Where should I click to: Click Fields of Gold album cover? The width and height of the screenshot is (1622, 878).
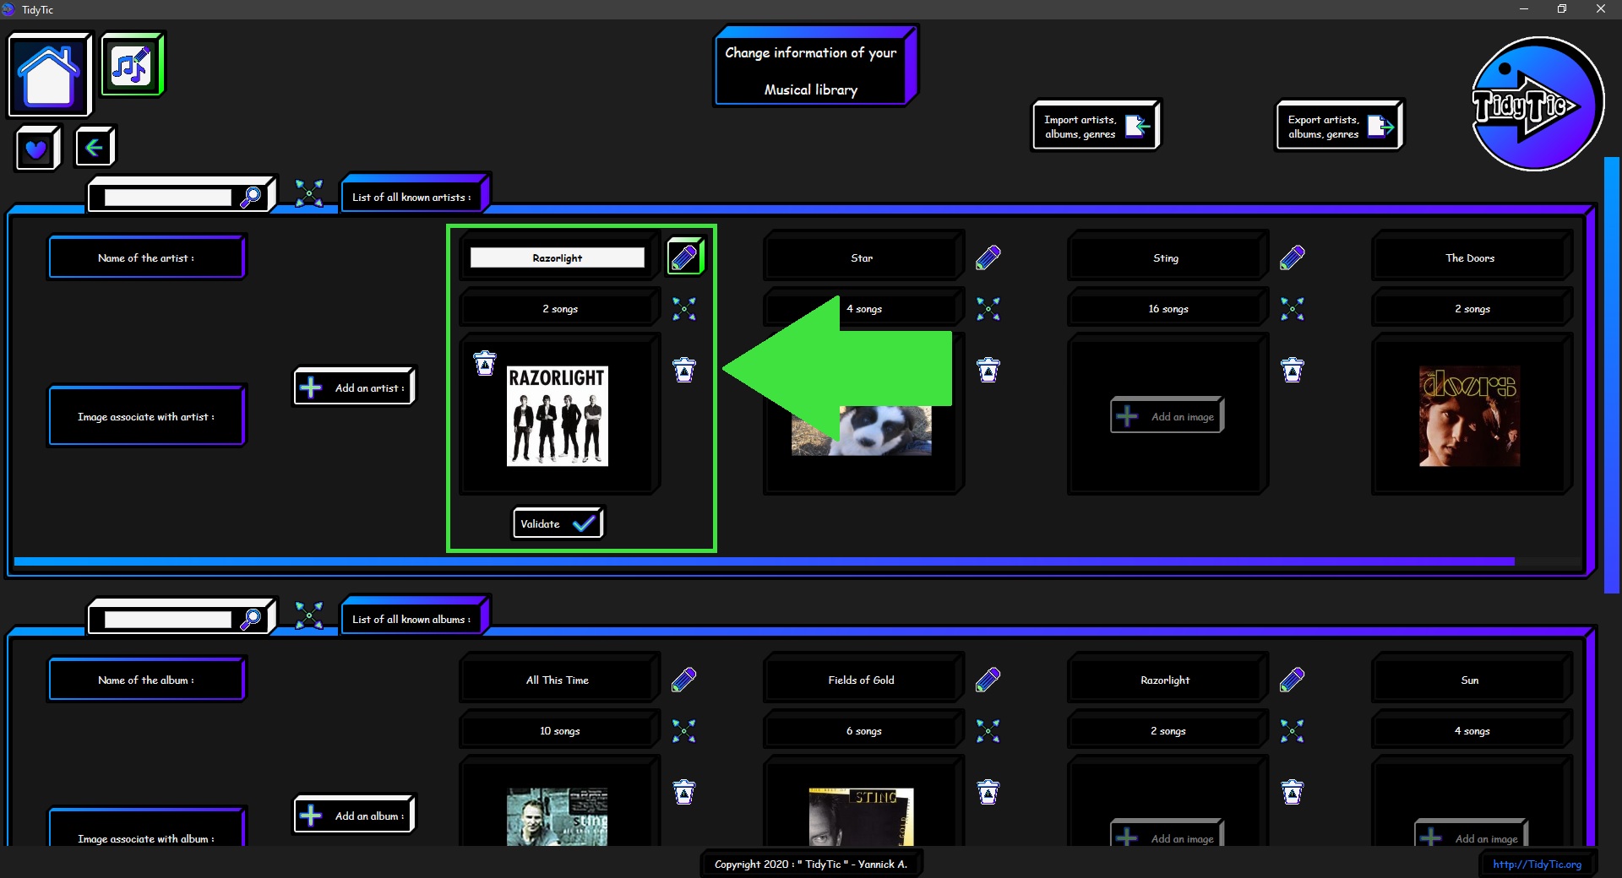click(x=862, y=817)
